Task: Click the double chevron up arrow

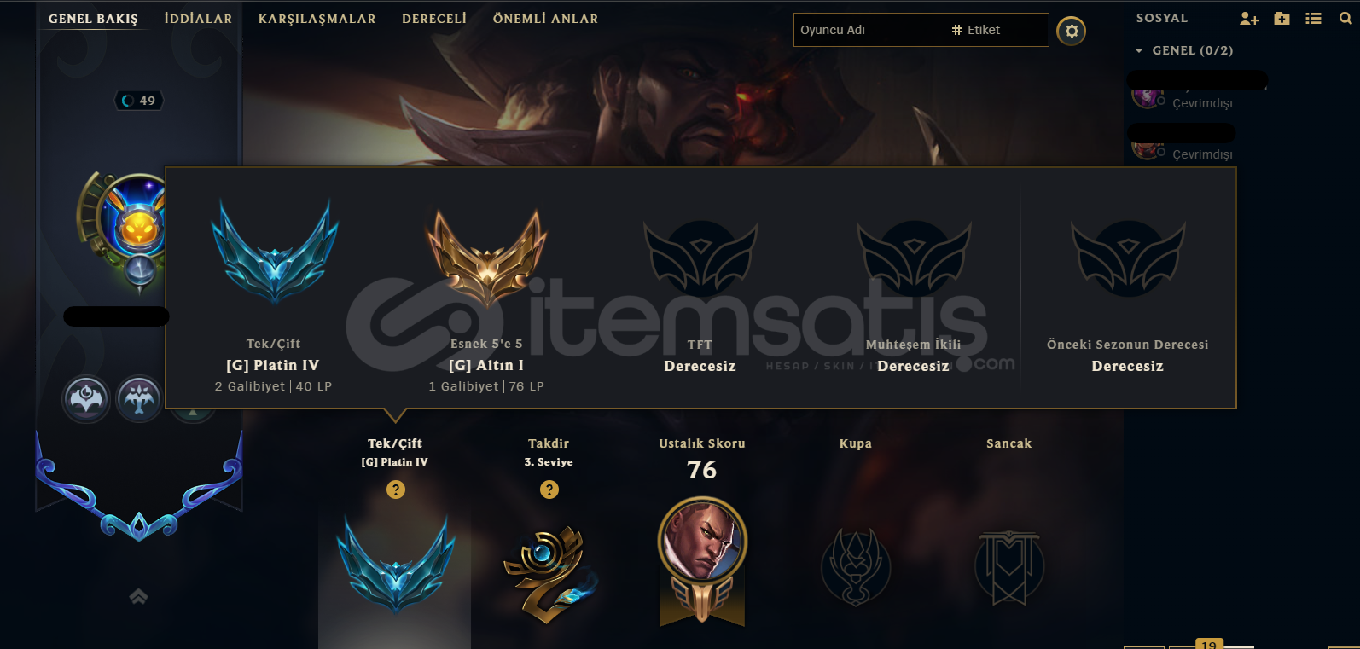Action: 138,596
